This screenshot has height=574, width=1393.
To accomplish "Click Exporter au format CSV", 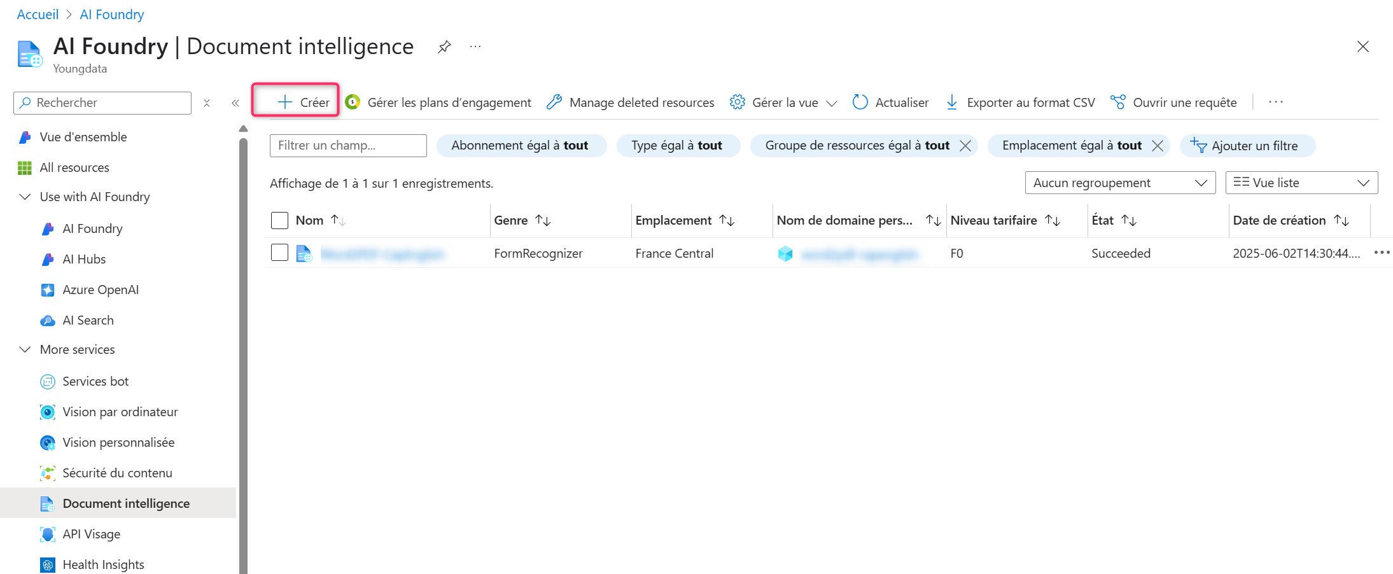I will coord(1020,102).
